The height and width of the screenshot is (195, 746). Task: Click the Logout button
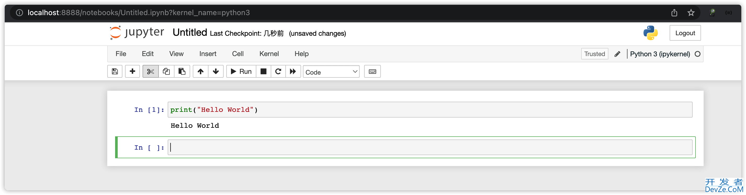[685, 33]
